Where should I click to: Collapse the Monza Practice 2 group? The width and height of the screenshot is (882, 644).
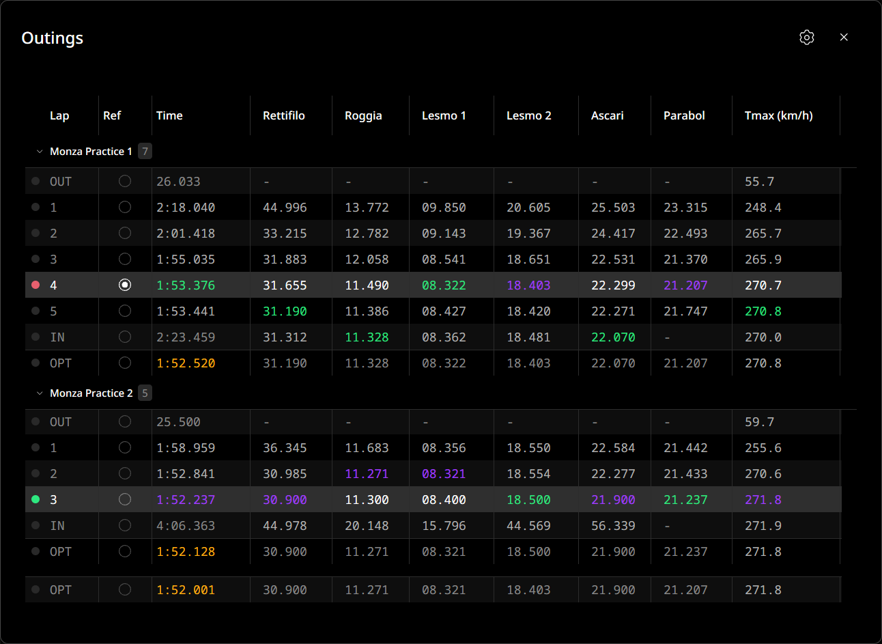point(40,393)
